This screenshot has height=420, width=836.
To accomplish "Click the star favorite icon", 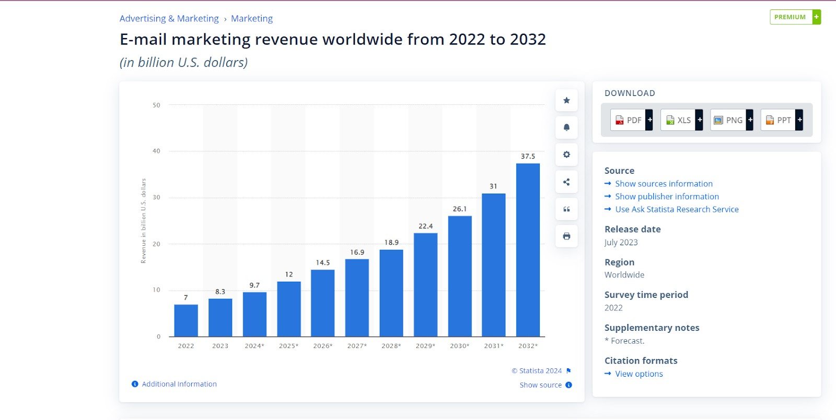I will tap(566, 100).
